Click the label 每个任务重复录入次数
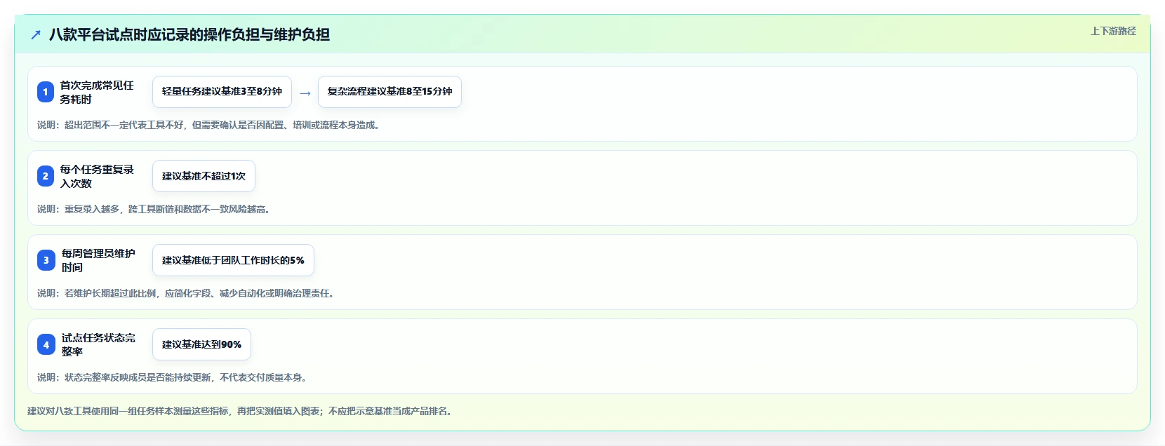The width and height of the screenshot is (1165, 446). click(97, 176)
